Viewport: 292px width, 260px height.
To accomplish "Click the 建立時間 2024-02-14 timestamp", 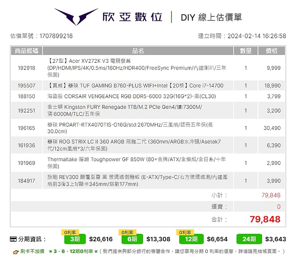I will point(242,36).
